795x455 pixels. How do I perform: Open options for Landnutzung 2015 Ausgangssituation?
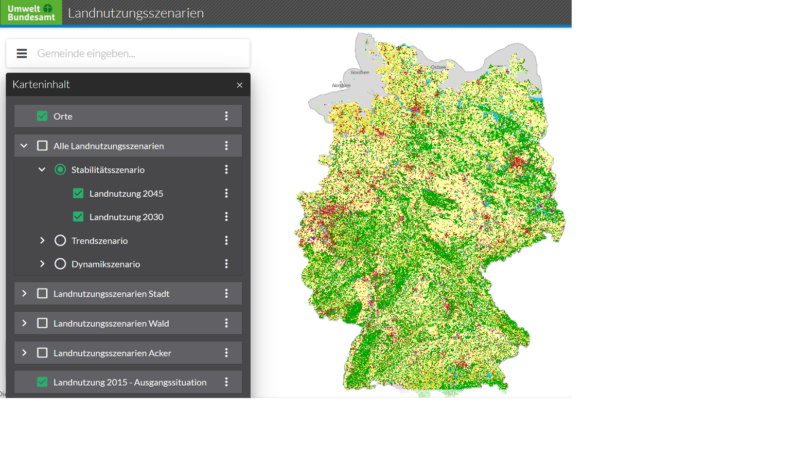(226, 382)
